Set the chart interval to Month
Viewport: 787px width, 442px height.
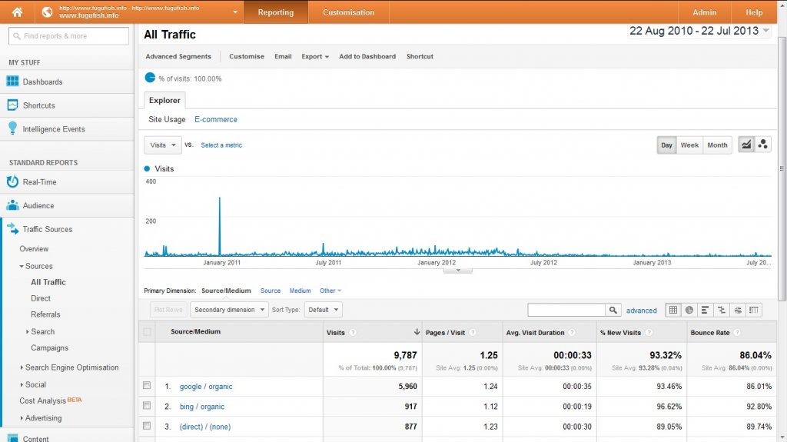[717, 145]
